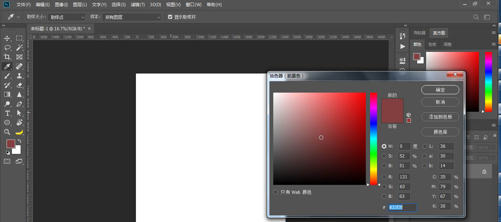Image resolution: width=501 pixels, height=222 pixels.
Task: Select the Frame tool
Action: pos(19,57)
